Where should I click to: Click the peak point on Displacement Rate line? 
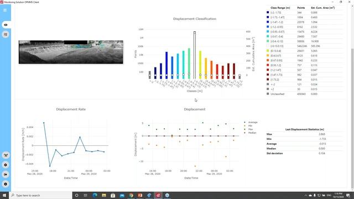pyautogui.click(x=44, y=123)
